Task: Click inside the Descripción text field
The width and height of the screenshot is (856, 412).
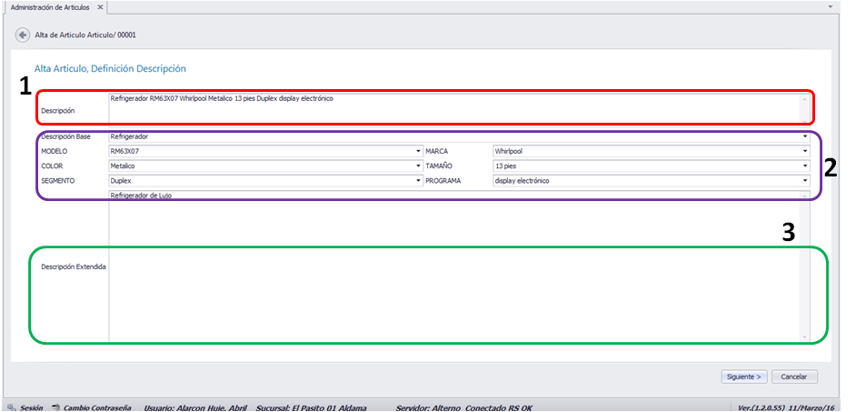Action: (454, 110)
